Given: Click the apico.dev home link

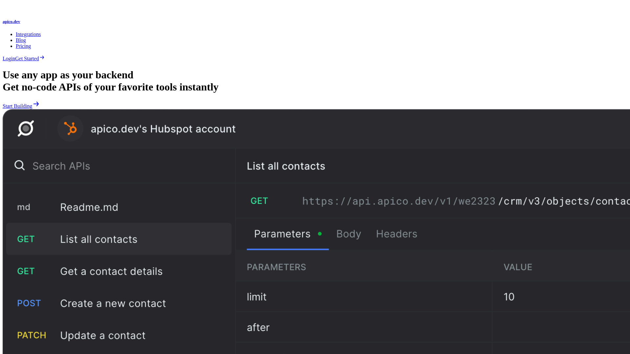Looking at the screenshot, I should click(11, 22).
